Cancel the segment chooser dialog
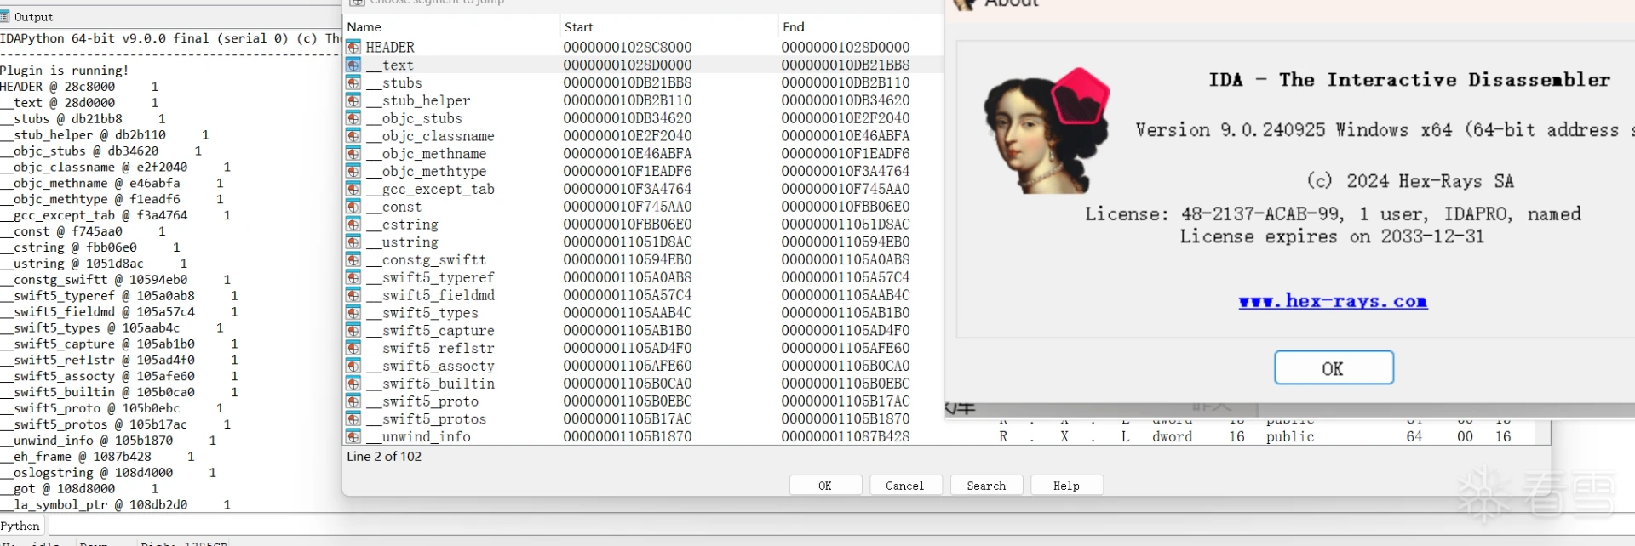The width and height of the screenshot is (1635, 546). (904, 486)
